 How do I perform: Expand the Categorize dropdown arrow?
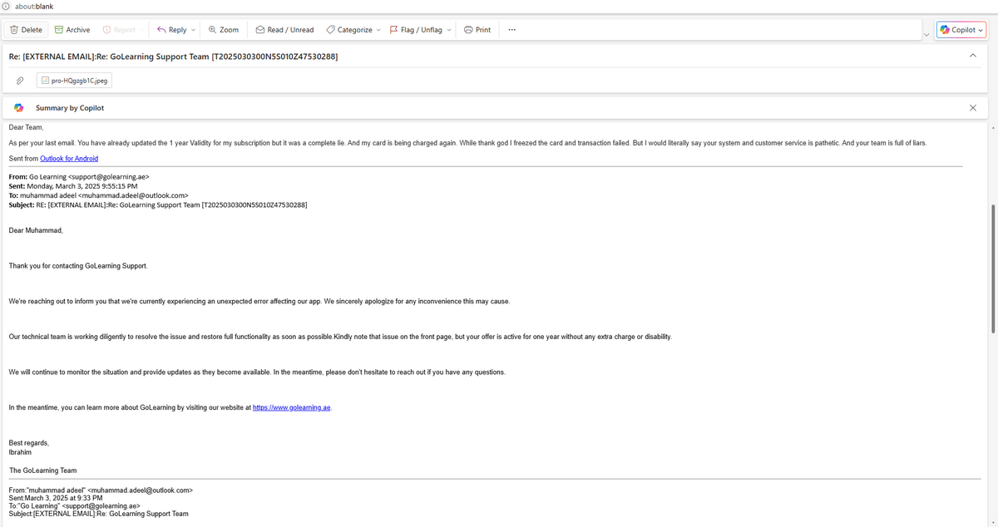378,30
